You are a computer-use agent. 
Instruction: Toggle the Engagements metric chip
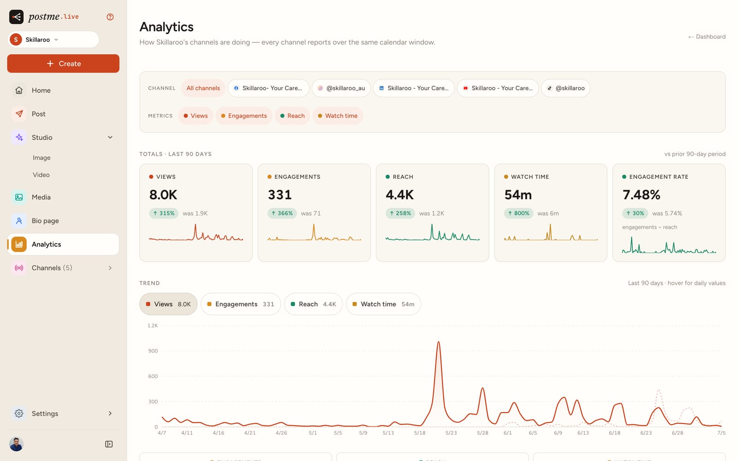[x=244, y=116]
